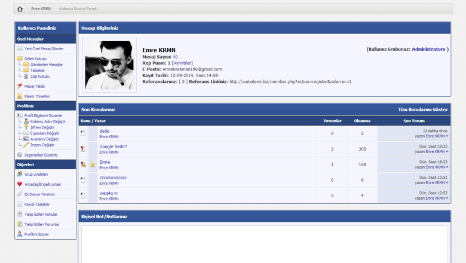Go to Emre KRMN breadcrumb item

click(41, 9)
